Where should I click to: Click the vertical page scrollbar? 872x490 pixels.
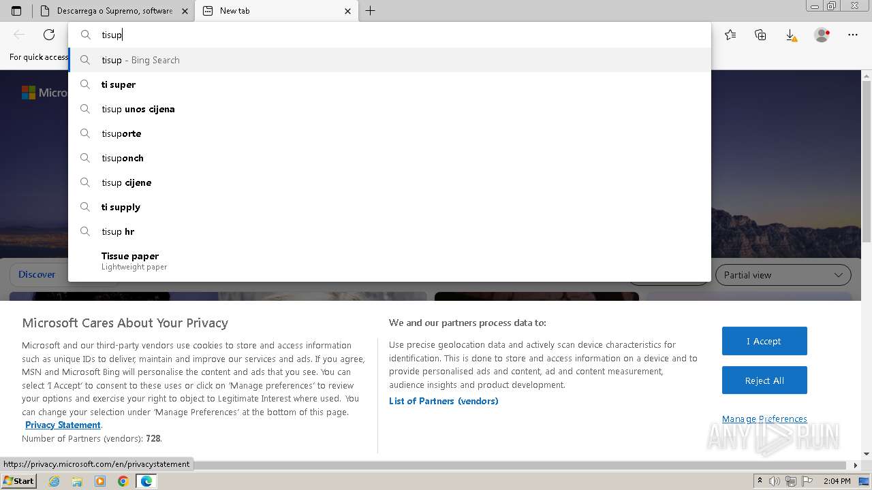pos(867,160)
